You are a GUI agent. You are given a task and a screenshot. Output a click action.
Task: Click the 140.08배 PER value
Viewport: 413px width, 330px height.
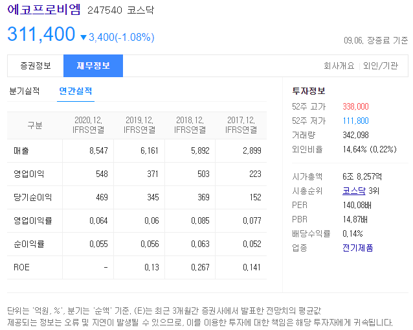coord(357,205)
